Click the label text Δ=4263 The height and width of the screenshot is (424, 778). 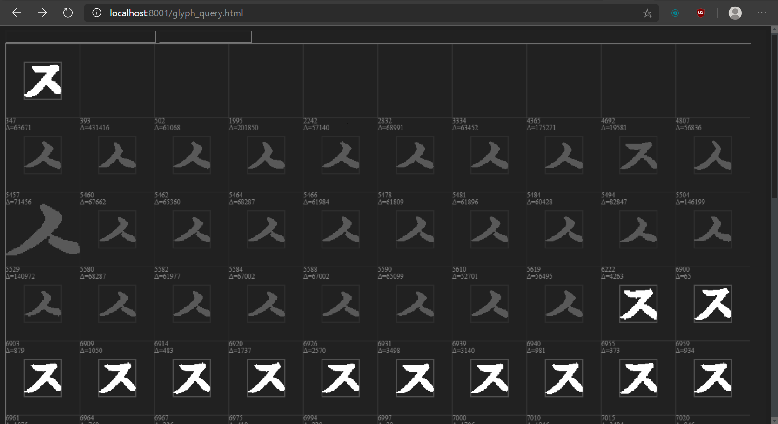[x=612, y=276]
